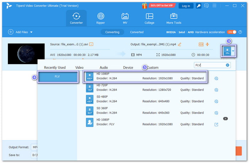Select FLV in the format list
The height and width of the screenshot is (163, 249).
pyautogui.click(x=58, y=77)
